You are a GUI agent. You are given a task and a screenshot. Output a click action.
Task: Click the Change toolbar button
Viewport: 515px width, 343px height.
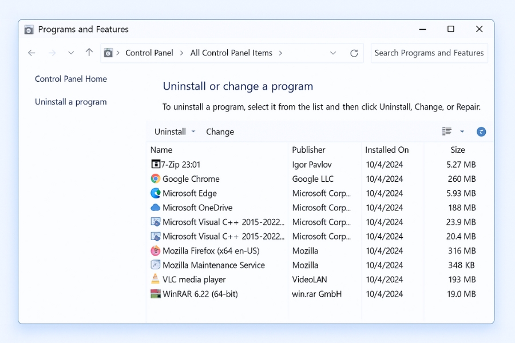point(220,131)
